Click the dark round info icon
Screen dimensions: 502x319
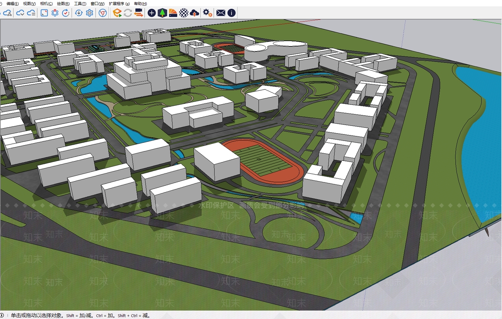[x=231, y=13]
